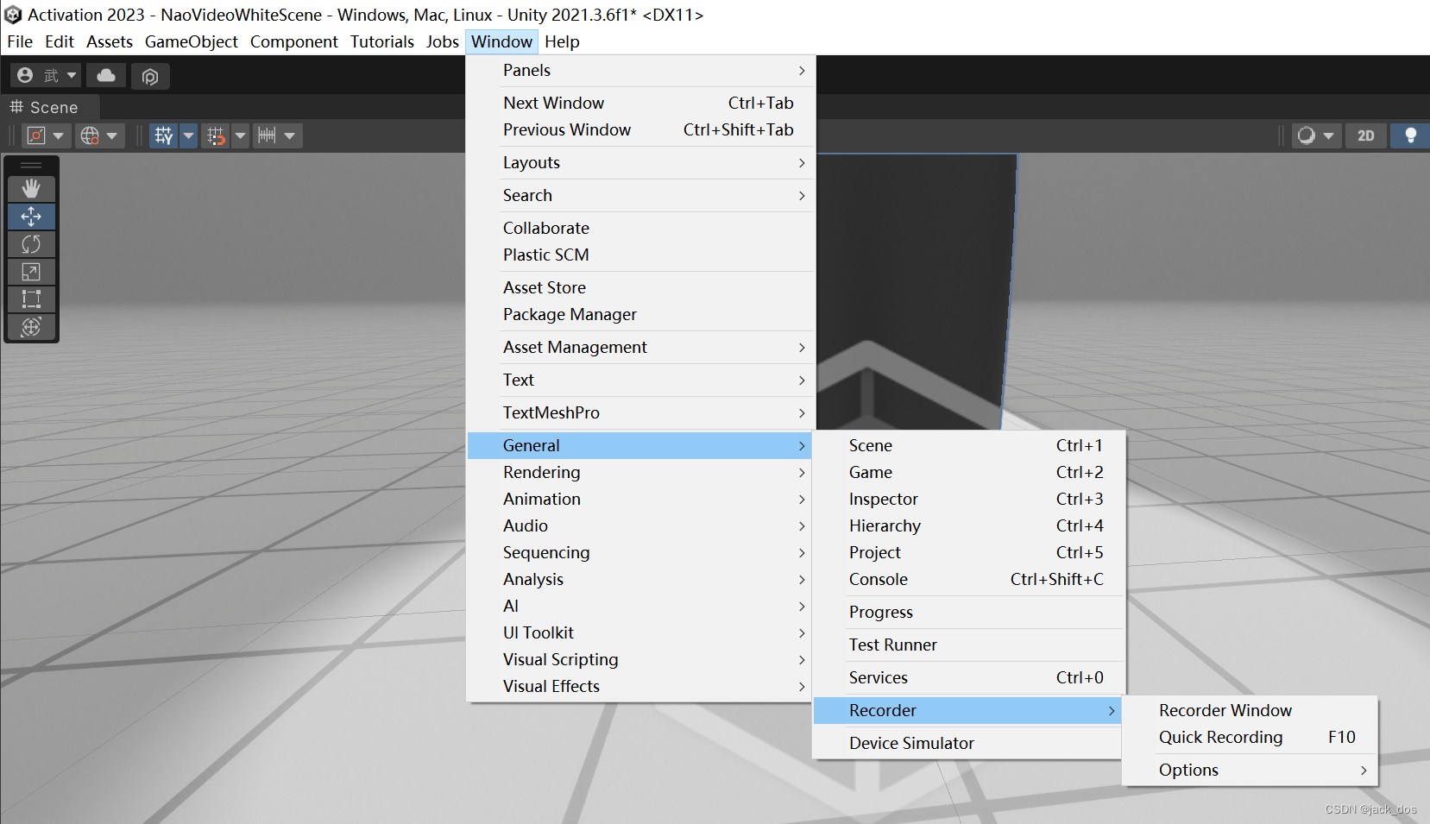Viewport: 1430px width, 824px height.
Task: Expand the Layouts submenu
Action: coord(640,162)
